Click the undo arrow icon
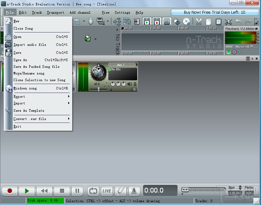Image resolution: width=261 pixels, height=205 pixels. [x=238, y=22]
